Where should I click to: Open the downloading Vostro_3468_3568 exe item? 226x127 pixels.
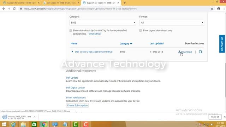(17, 117)
